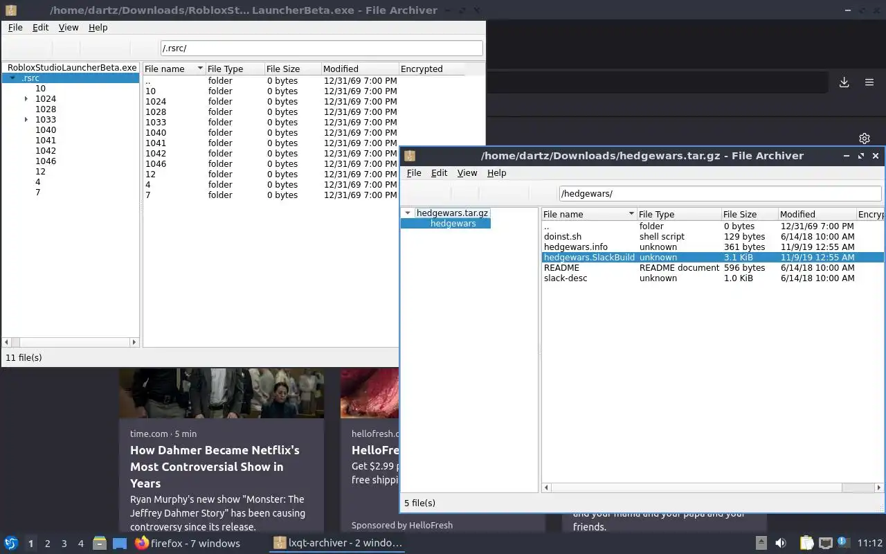Image resolution: width=886 pixels, height=554 pixels.
Task: Open Edit menu in RobloxStudio archiver window
Action: click(41, 28)
